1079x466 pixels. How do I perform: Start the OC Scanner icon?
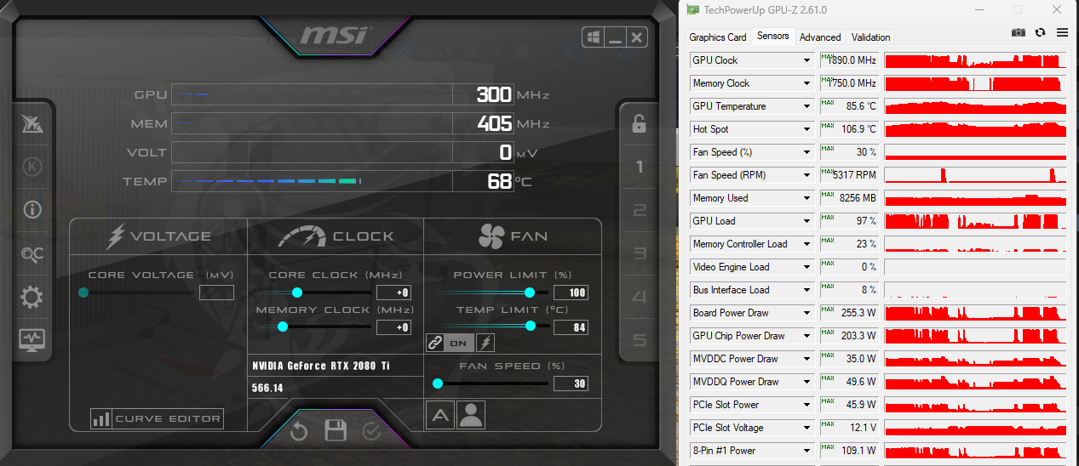[x=32, y=253]
